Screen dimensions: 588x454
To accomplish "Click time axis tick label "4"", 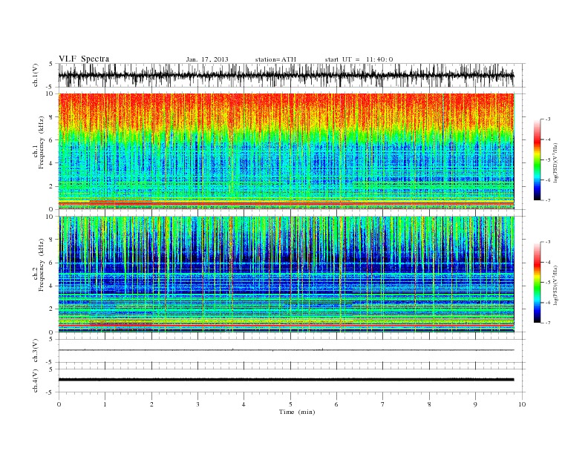I will [244, 404].
